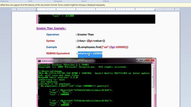Click the embedded console's minimize button
191x107 pixels.
(x=138, y=60)
